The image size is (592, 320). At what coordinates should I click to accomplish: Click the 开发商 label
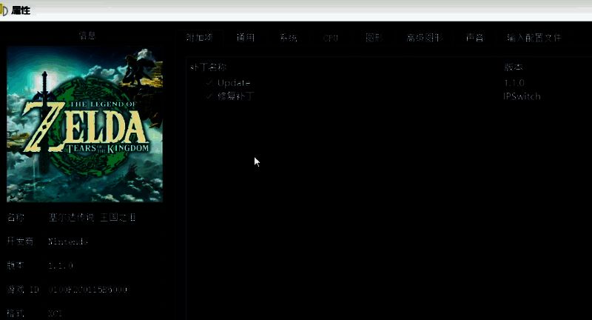pos(20,241)
